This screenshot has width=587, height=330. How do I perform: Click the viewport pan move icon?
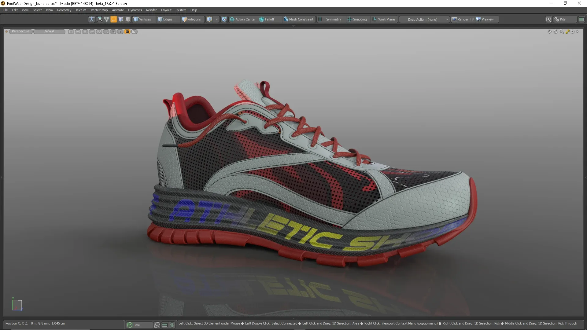point(549,31)
